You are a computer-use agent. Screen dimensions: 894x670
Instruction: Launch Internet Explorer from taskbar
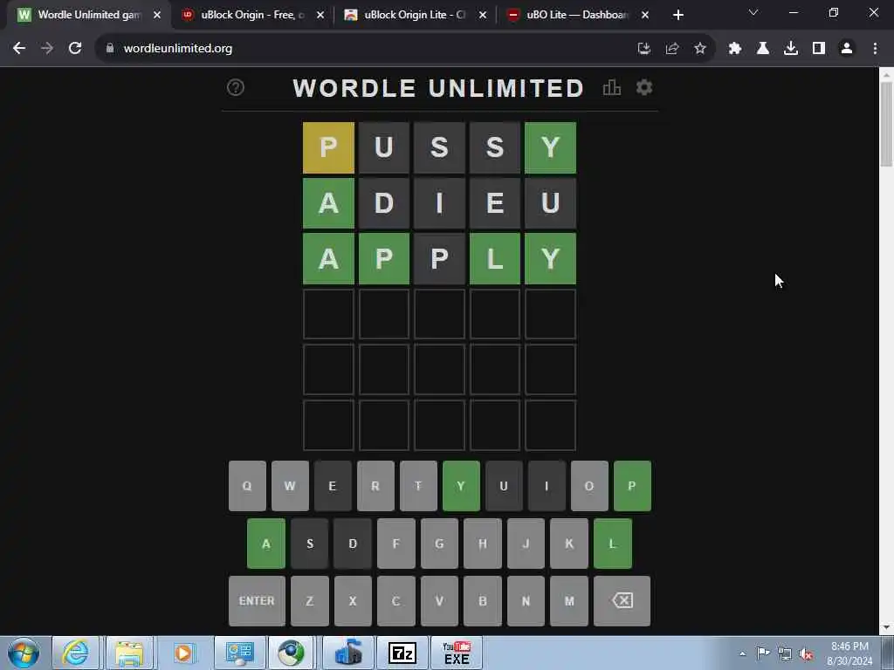[x=75, y=653]
